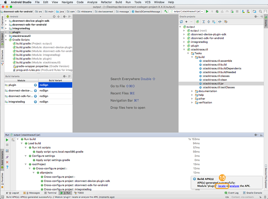Image resolution: width=268 pixels, height=199 pixels.
Task: Open the Gradle projects panel gear menu
Action: point(256,17)
